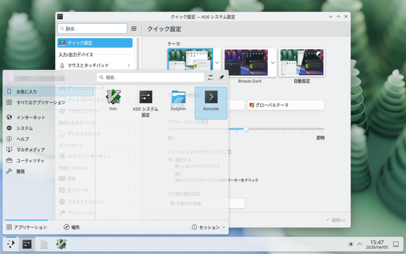Click the 適用 apply button
This screenshot has width=406, height=254.
(335, 220)
